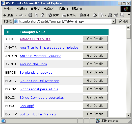
Task: Click the Bottom-Dollar Markets link
Action: point(38,114)
